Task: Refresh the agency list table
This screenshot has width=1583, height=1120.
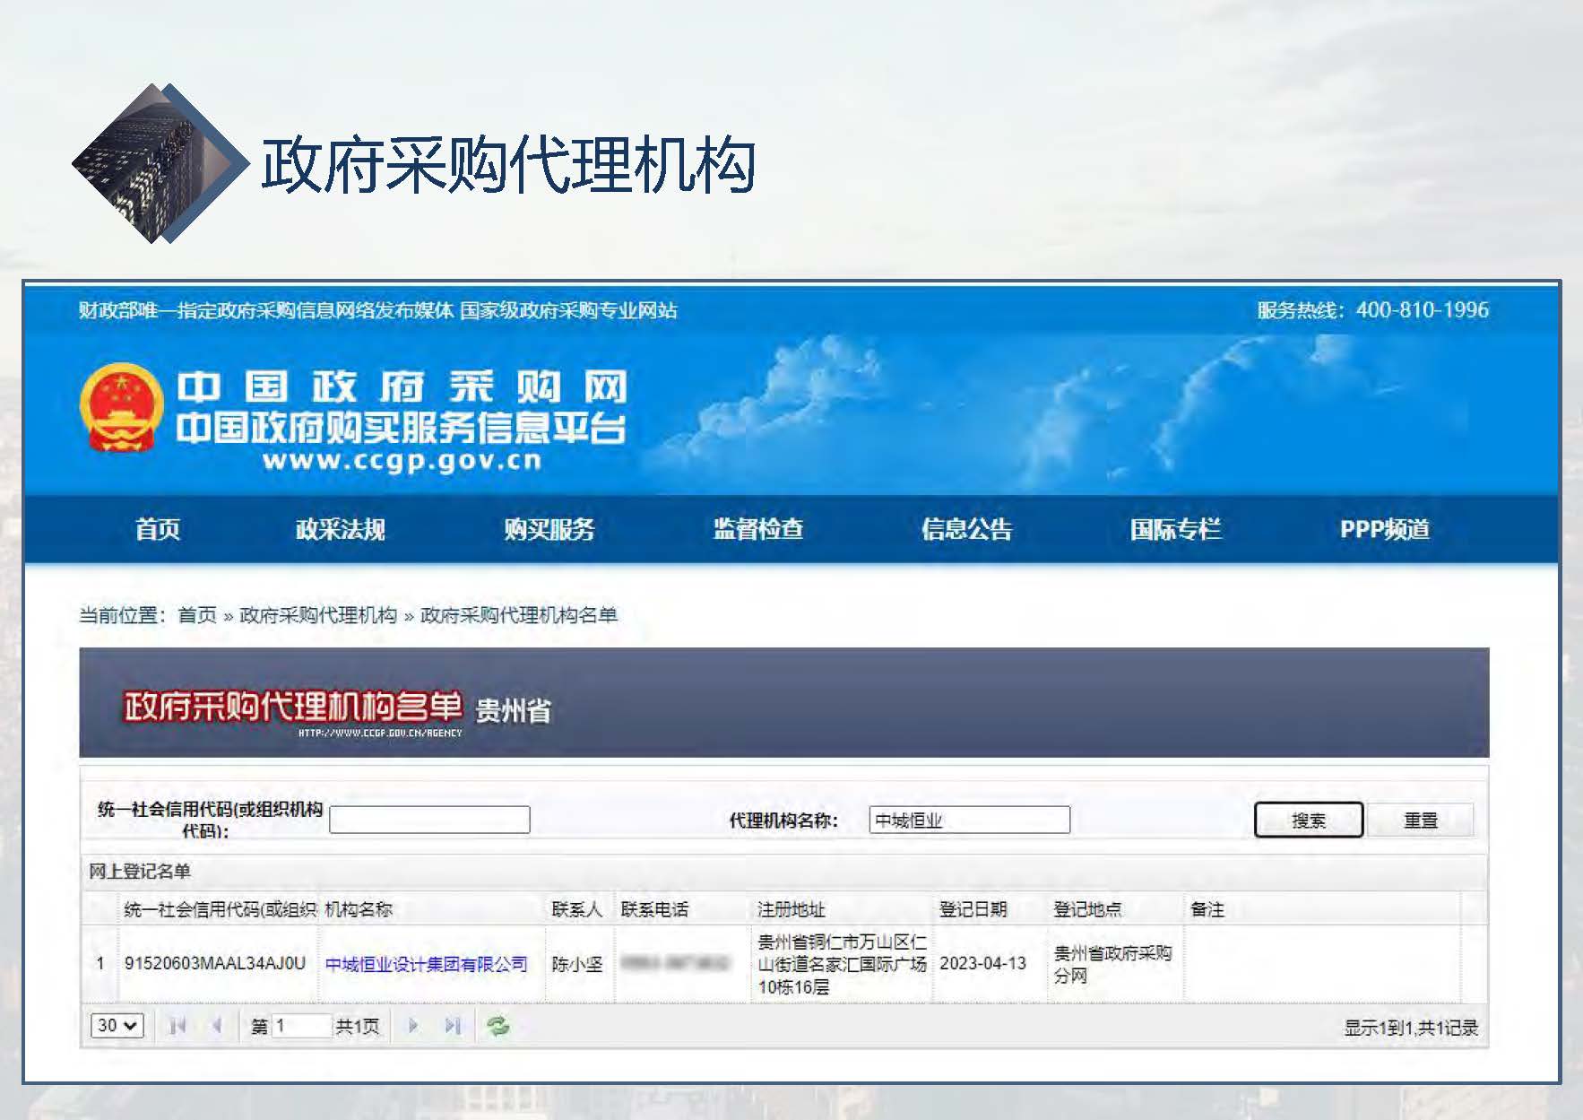Action: tap(497, 1026)
